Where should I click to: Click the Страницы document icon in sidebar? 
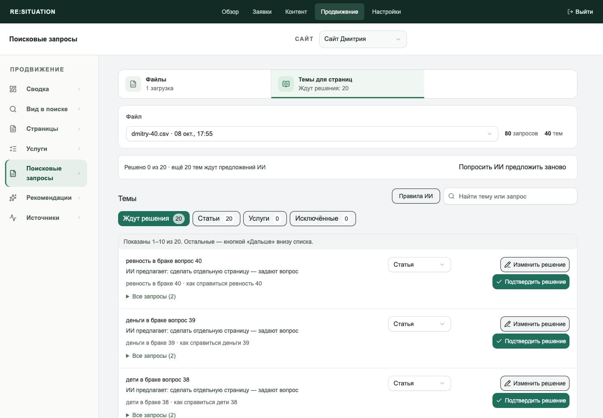[x=13, y=129]
